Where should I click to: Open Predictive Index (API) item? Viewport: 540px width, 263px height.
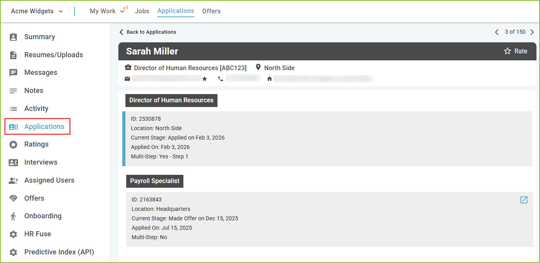pos(59,252)
